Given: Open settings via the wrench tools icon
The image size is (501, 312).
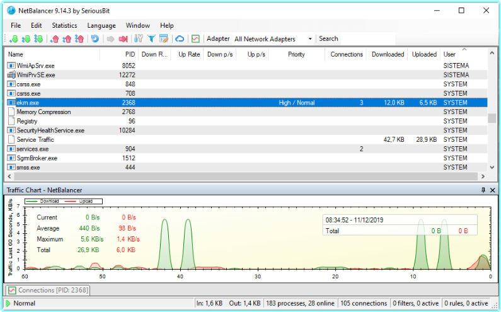Looking at the screenshot, I should (139, 39).
